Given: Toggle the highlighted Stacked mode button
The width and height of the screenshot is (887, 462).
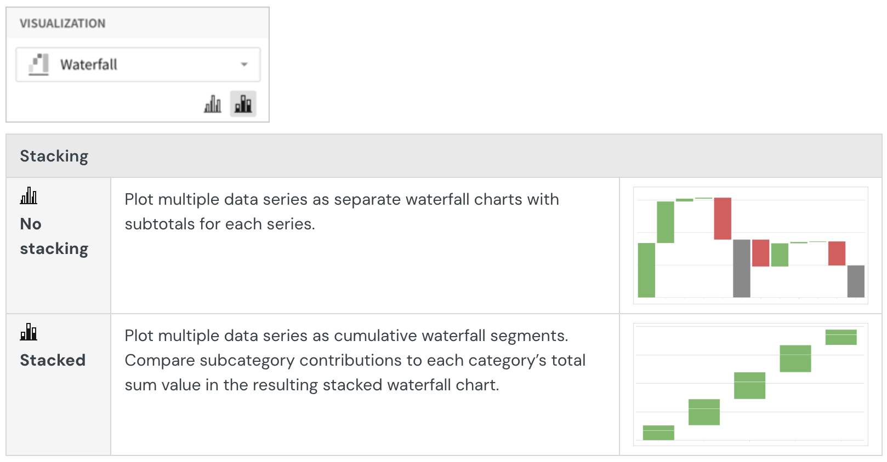Looking at the screenshot, I should click(243, 104).
